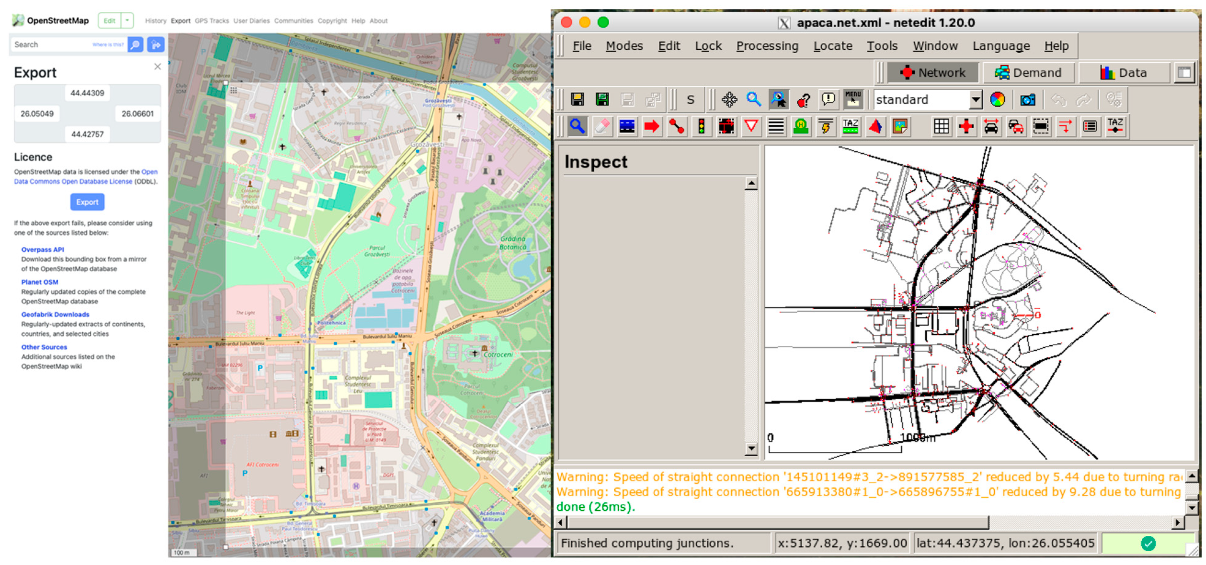Open the color wheel view settings
Screen dimensions: 1206x565
[997, 100]
